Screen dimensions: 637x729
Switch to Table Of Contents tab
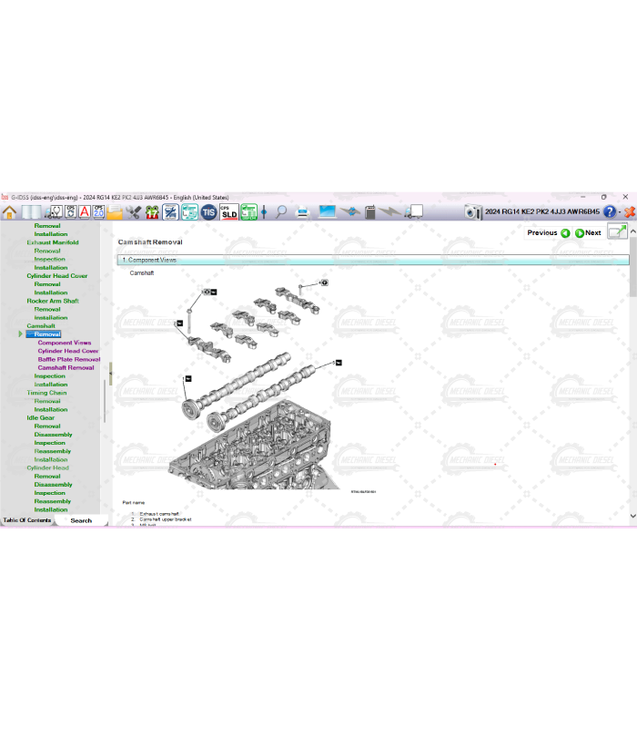(x=27, y=520)
